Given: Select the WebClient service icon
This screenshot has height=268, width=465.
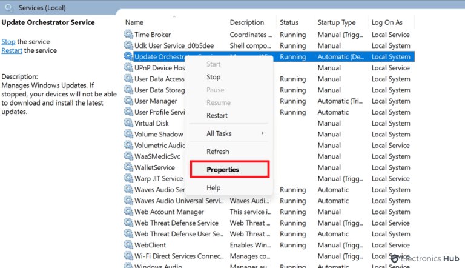Looking at the screenshot, I should (x=128, y=245).
